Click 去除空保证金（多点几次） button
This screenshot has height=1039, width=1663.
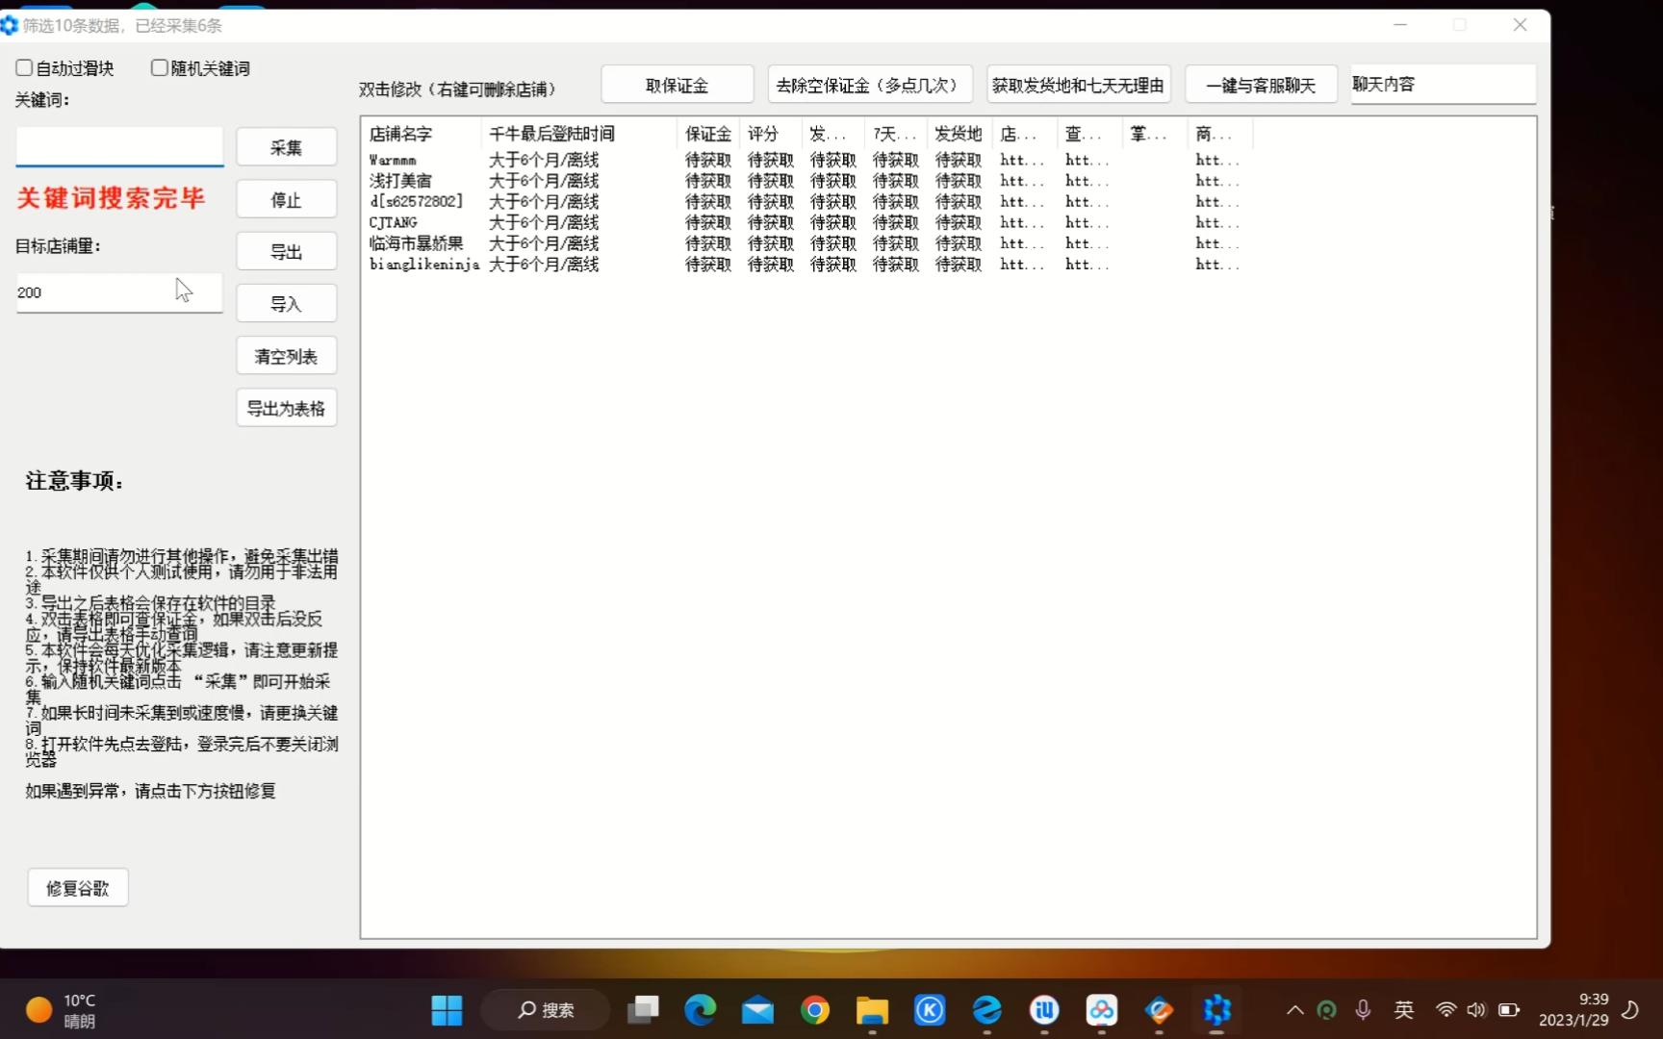[x=870, y=85]
